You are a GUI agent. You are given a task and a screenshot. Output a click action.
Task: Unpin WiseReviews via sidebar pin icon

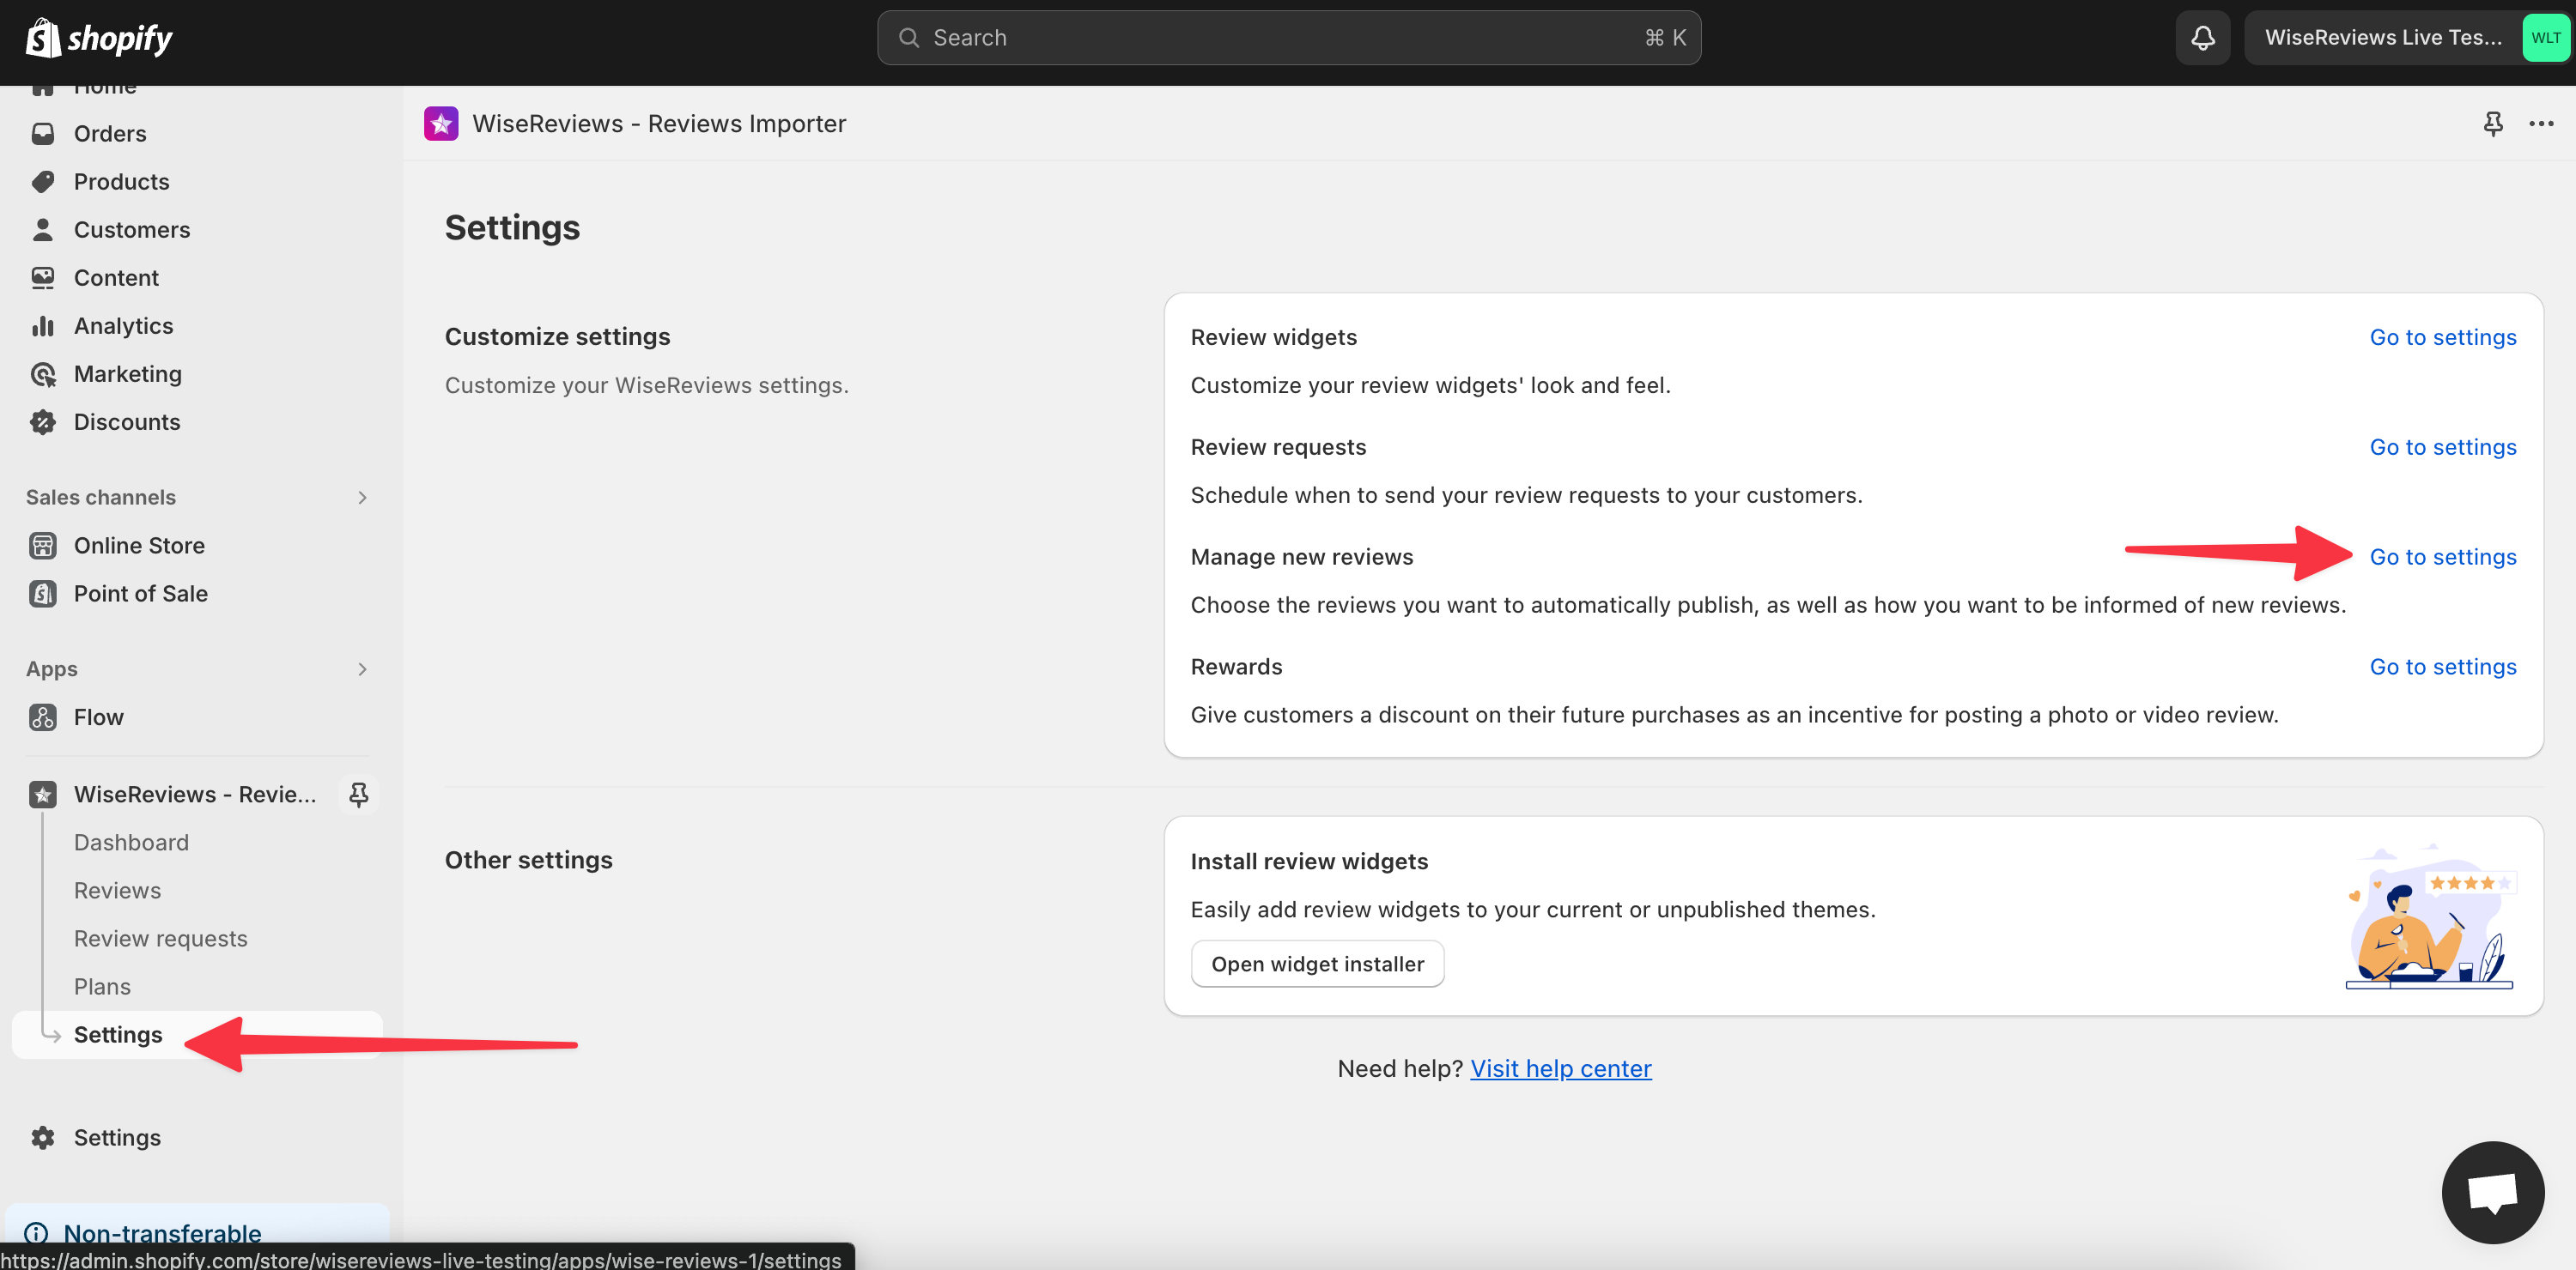(x=358, y=795)
